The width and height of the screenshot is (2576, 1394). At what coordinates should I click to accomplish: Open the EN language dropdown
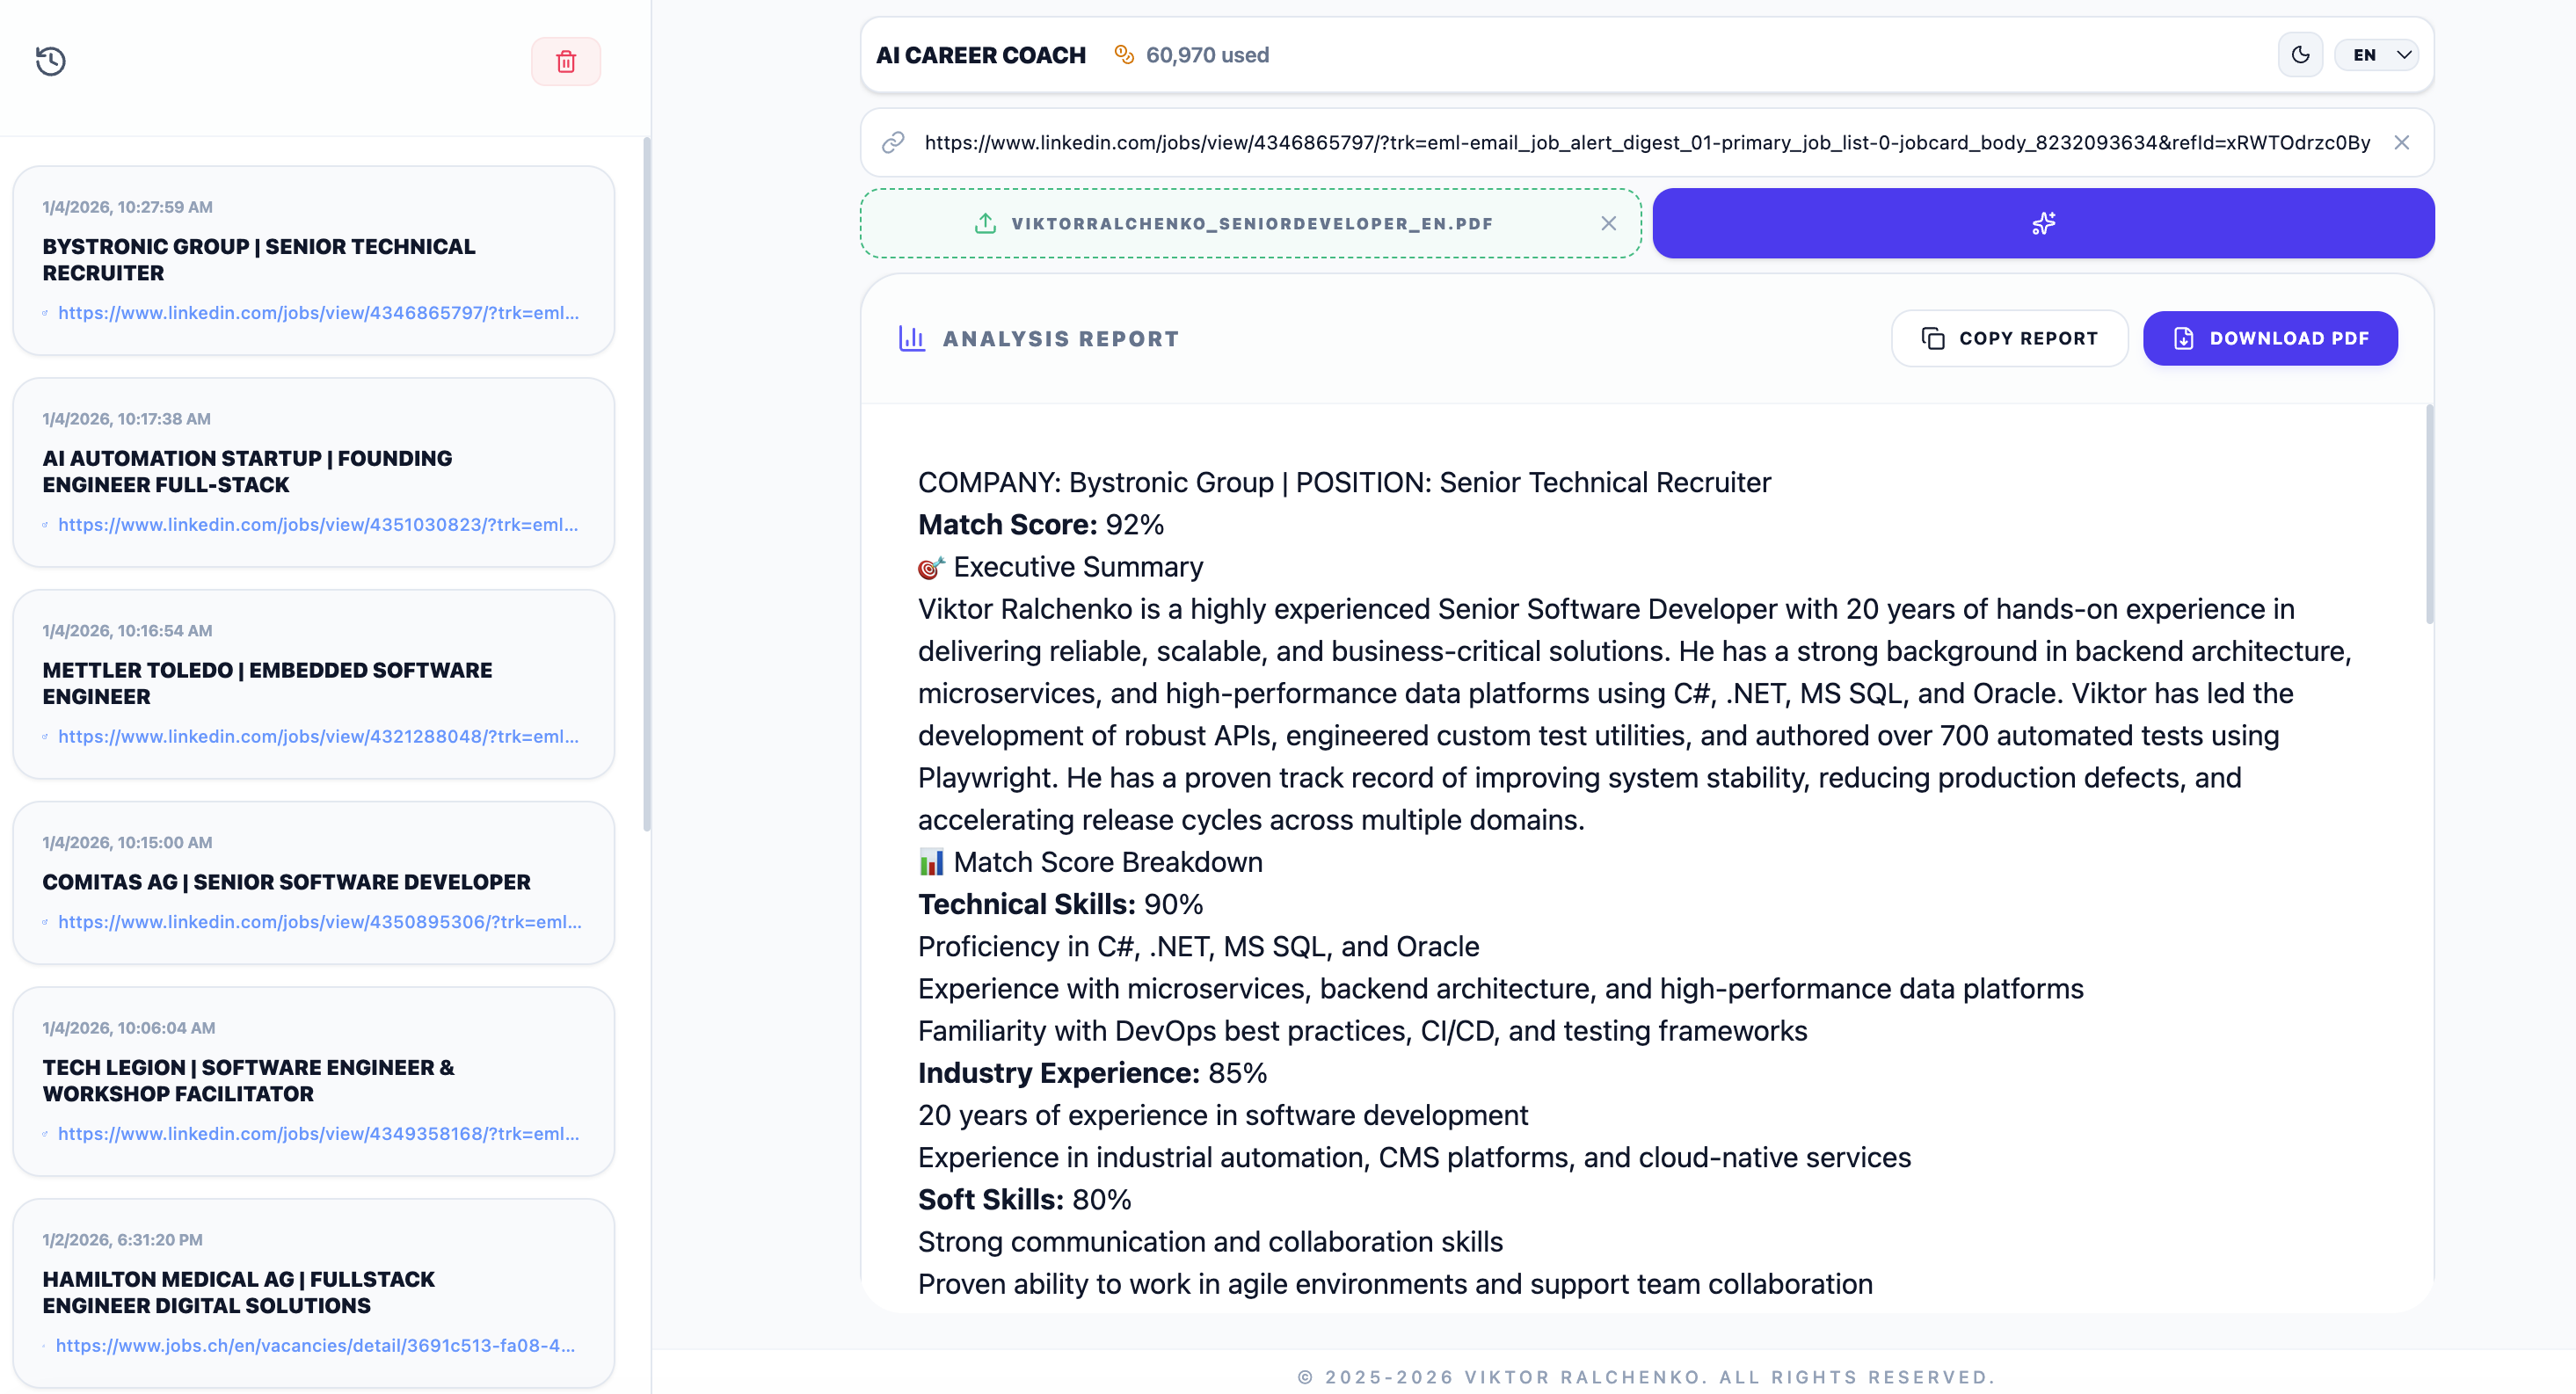[x=2378, y=55]
